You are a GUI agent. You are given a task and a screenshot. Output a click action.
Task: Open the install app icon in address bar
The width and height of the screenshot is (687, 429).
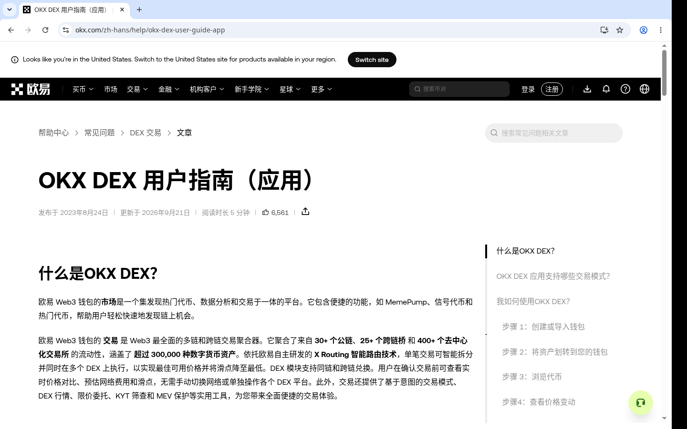pyautogui.click(x=604, y=30)
